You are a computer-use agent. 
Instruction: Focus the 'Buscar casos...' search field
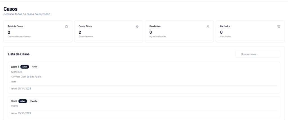point(258,54)
